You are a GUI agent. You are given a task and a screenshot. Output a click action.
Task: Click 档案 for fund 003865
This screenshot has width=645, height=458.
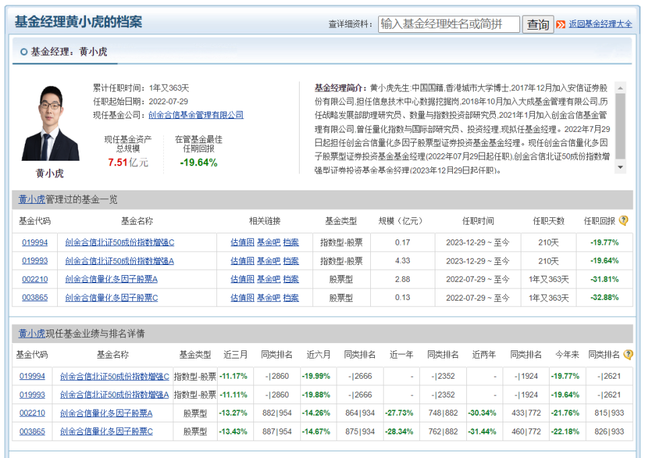(x=291, y=297)
